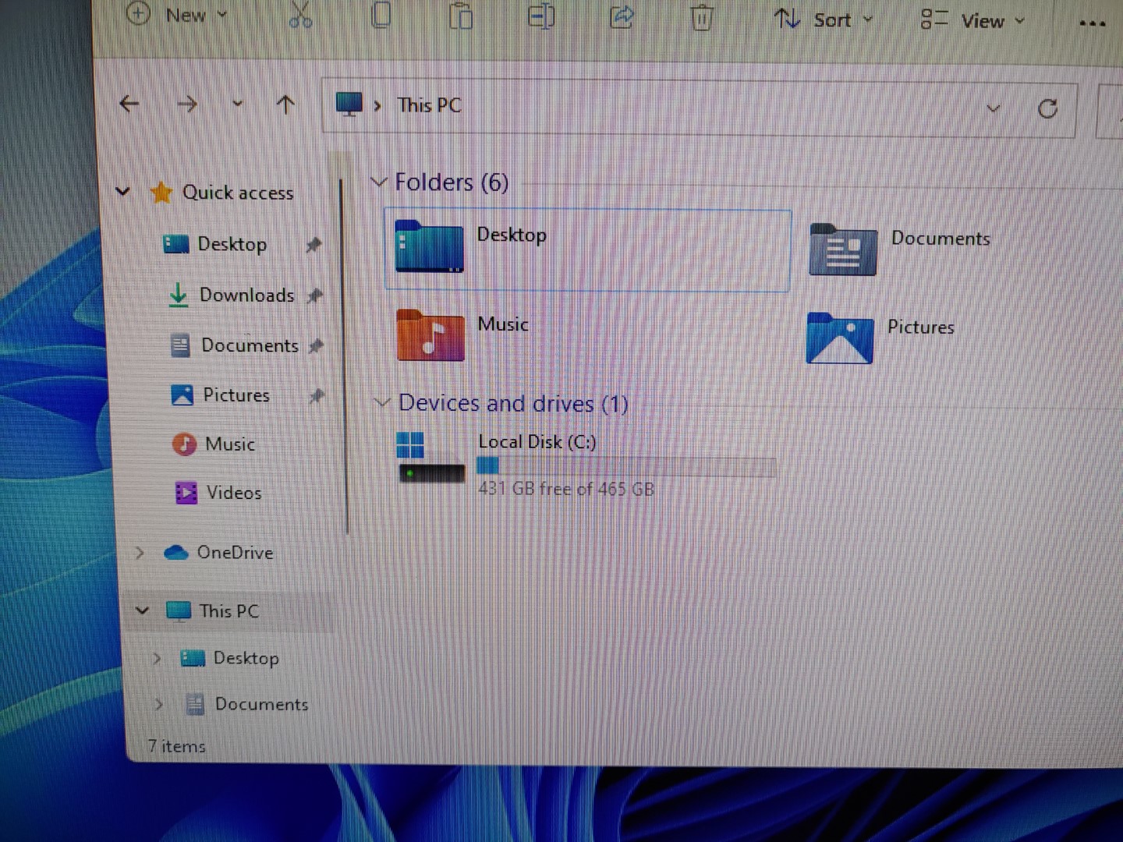Click the pin icon beside Pictures

[x=317, y=396]
